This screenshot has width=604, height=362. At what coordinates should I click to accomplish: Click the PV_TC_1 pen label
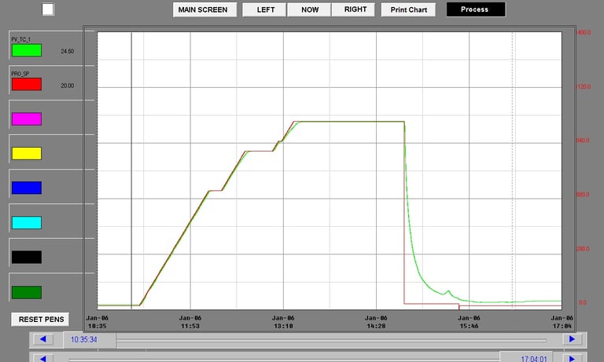click(20, 39)
